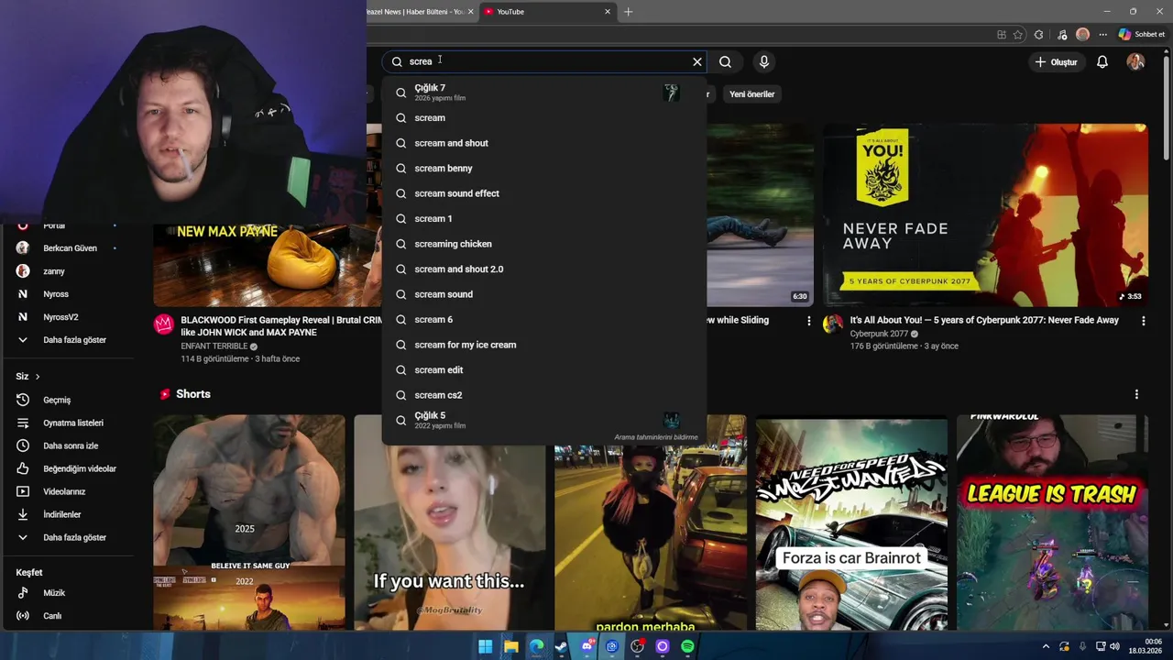Launch Steam from the taskbar

pos(561,646)
